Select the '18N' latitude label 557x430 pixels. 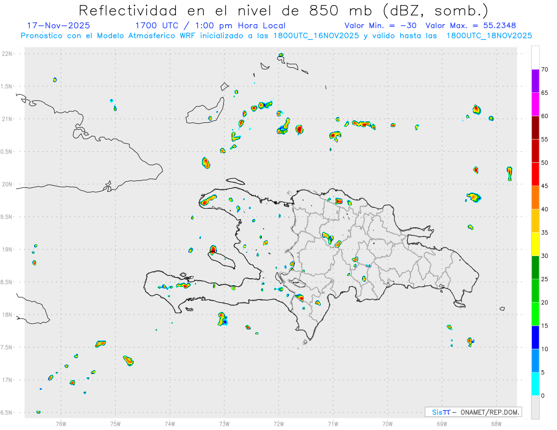coord(8,314)
